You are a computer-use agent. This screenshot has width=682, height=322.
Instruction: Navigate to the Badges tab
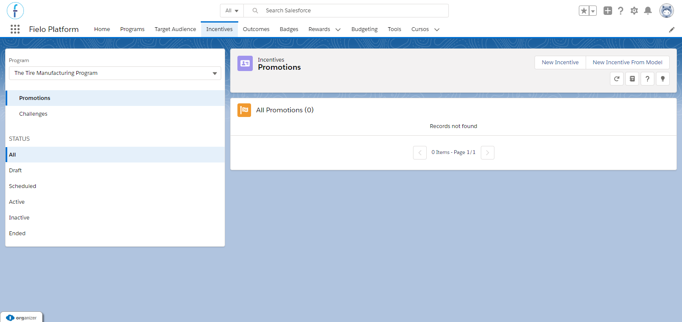coord(289,29)
